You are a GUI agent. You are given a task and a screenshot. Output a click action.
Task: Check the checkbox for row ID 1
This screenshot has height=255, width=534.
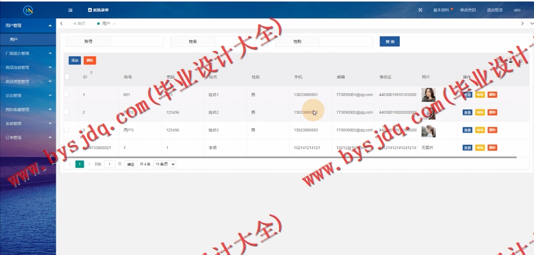pos(66,95)
